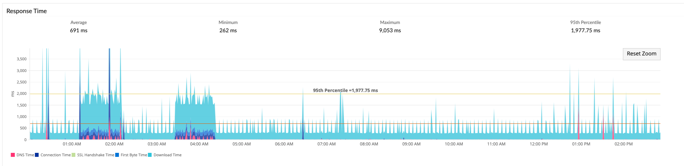This screenshot has width=684, height=166.
Task: Click the 95th Percentile =1,977.75 ms label
Action: click(345, 90)
